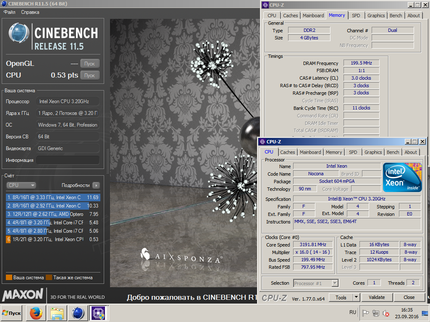Click the Процессор field Intel Xeon CPU 3.20GHz
Screen dimensions: 430x322
pyautogui.click(x=68, y=101)
